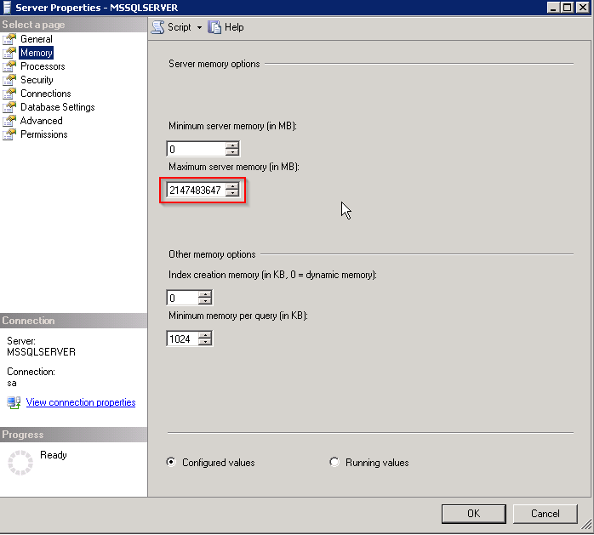The width and height of the screenshot is (594, 535).
Task: Open the General page
Action: [x=37, y=39]
